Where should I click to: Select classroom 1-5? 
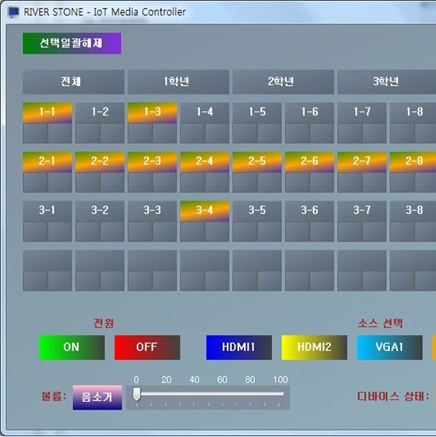(x=257, y=112)
